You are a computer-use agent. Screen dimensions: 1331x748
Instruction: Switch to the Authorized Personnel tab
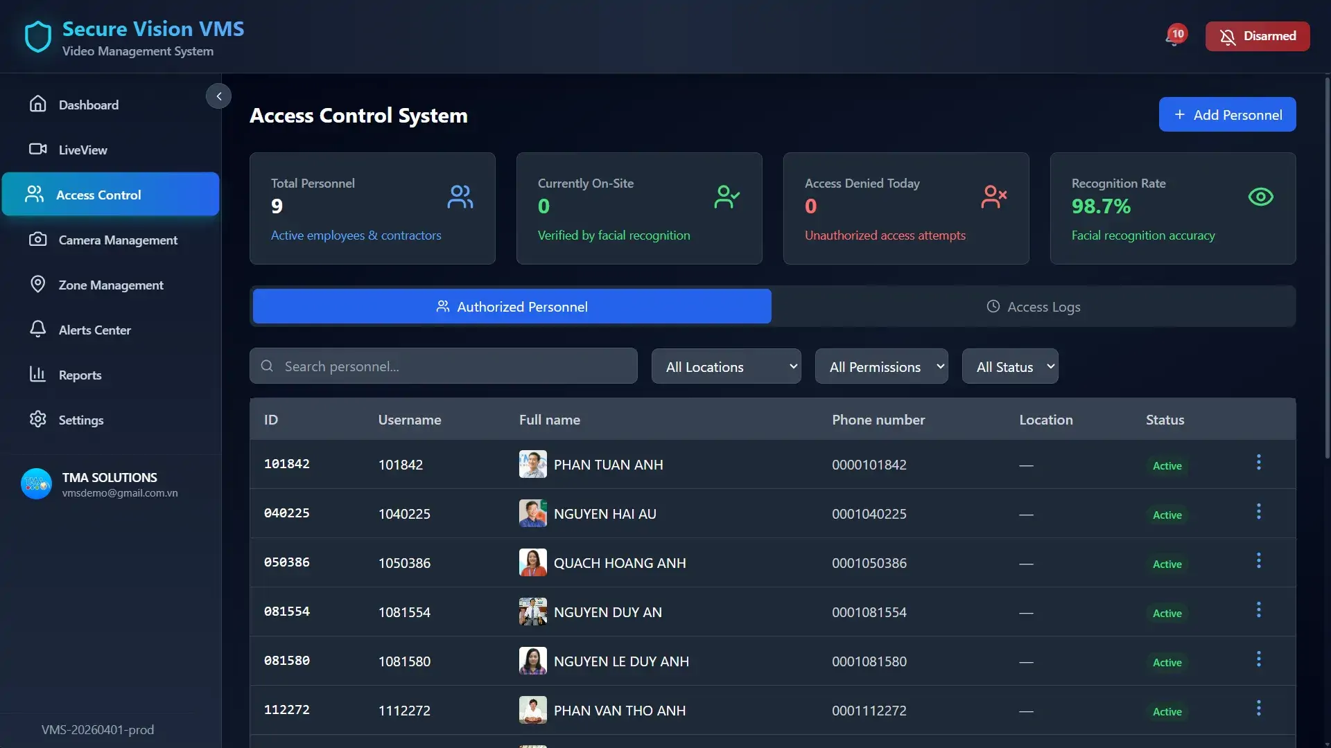click(x=512, y=307)
